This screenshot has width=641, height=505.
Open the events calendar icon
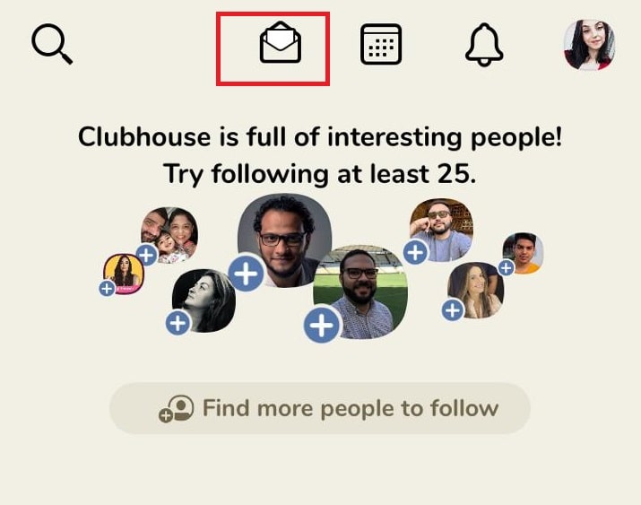coord(381,44)
